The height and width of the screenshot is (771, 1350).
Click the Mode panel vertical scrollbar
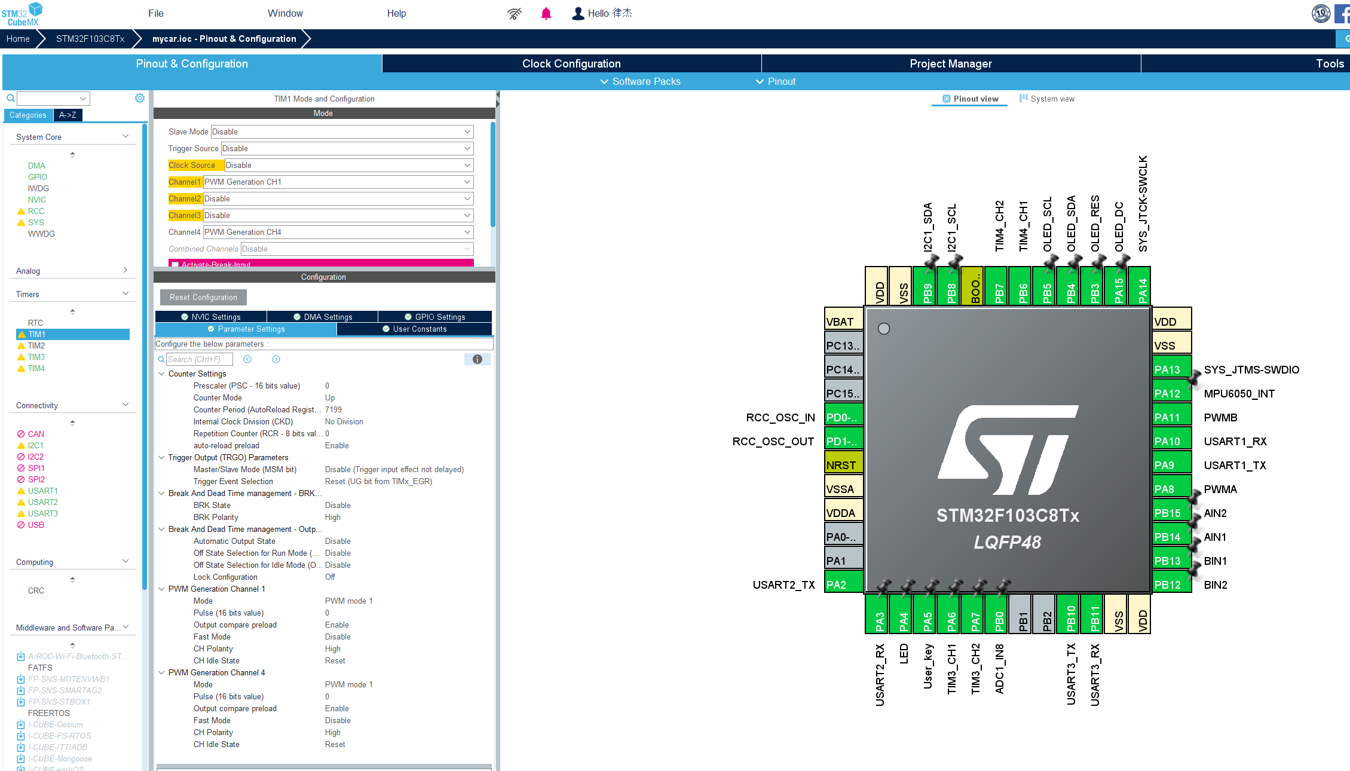tap(493, 175)
